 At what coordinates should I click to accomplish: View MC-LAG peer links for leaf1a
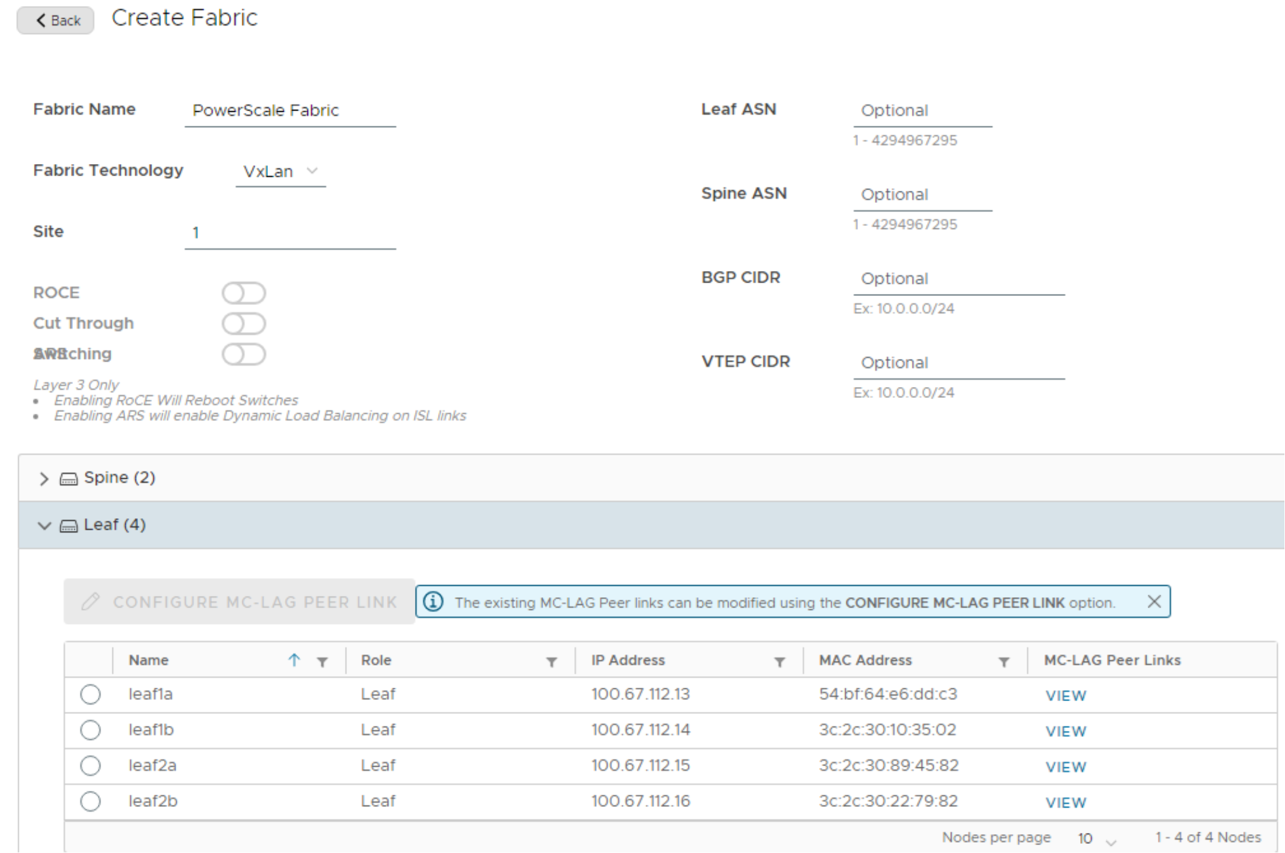(1066, 696)
